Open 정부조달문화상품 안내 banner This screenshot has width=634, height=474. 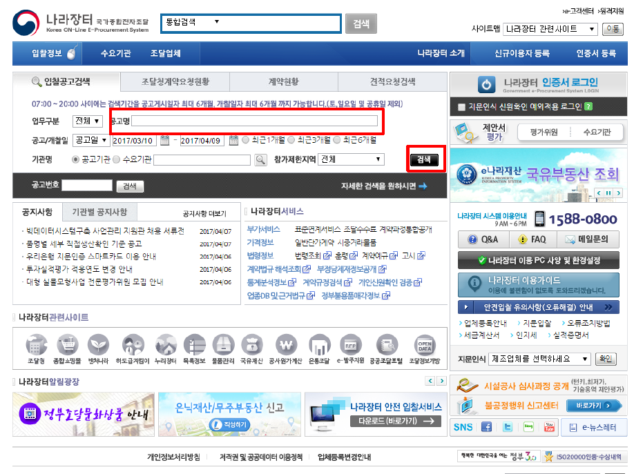pyautogui.click(x=84, y=415)
